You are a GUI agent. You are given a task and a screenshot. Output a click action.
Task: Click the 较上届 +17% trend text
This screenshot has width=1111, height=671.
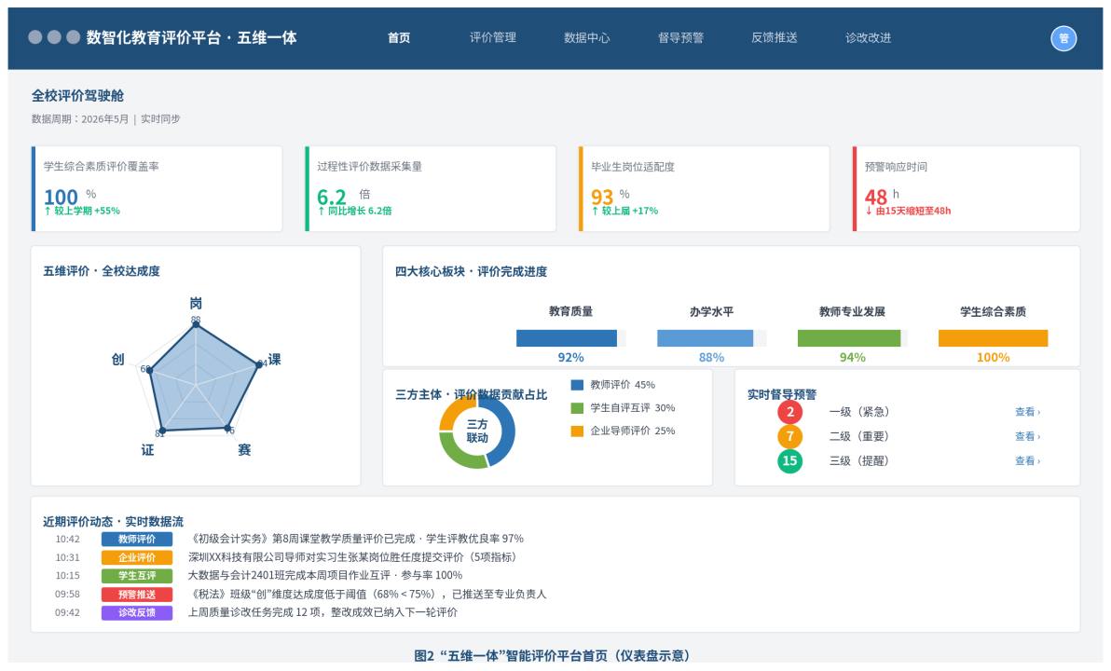pyautogui.click(x=624, y=212)
